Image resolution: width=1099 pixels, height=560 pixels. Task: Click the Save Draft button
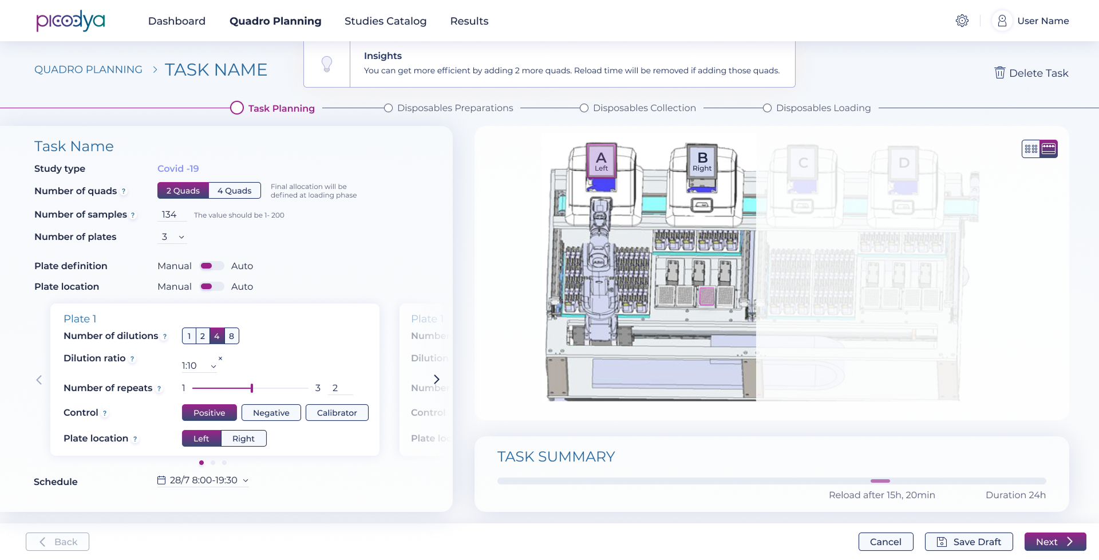(968, 542)
